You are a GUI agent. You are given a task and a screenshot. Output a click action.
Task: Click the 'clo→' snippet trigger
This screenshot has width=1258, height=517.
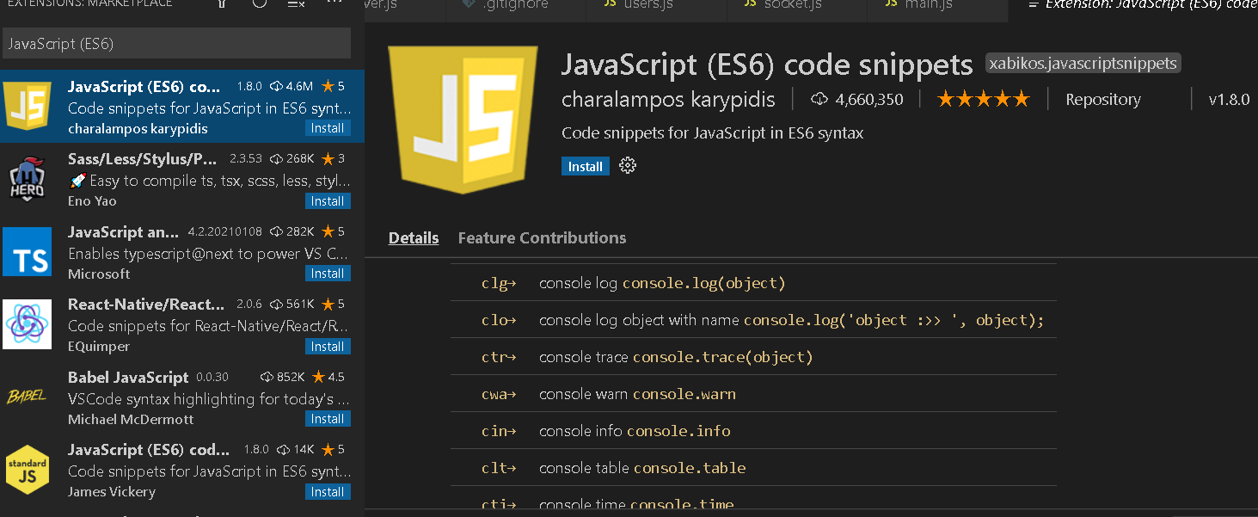pos(499,320)
